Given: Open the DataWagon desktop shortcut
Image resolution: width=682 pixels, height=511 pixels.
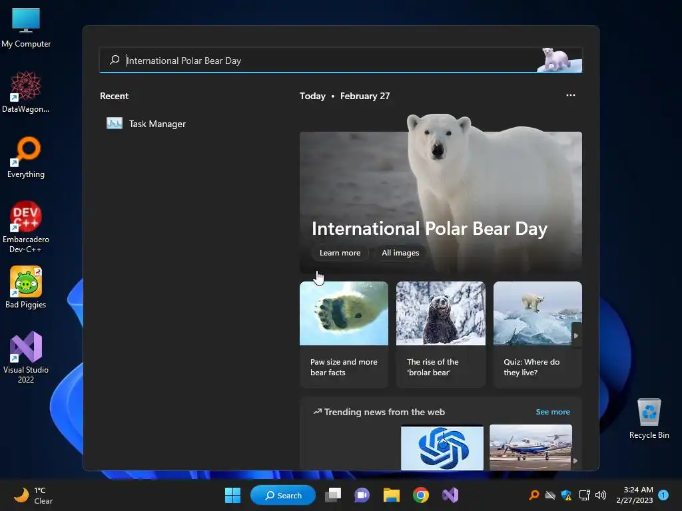Looking at the screenshot, I should 26,92.
